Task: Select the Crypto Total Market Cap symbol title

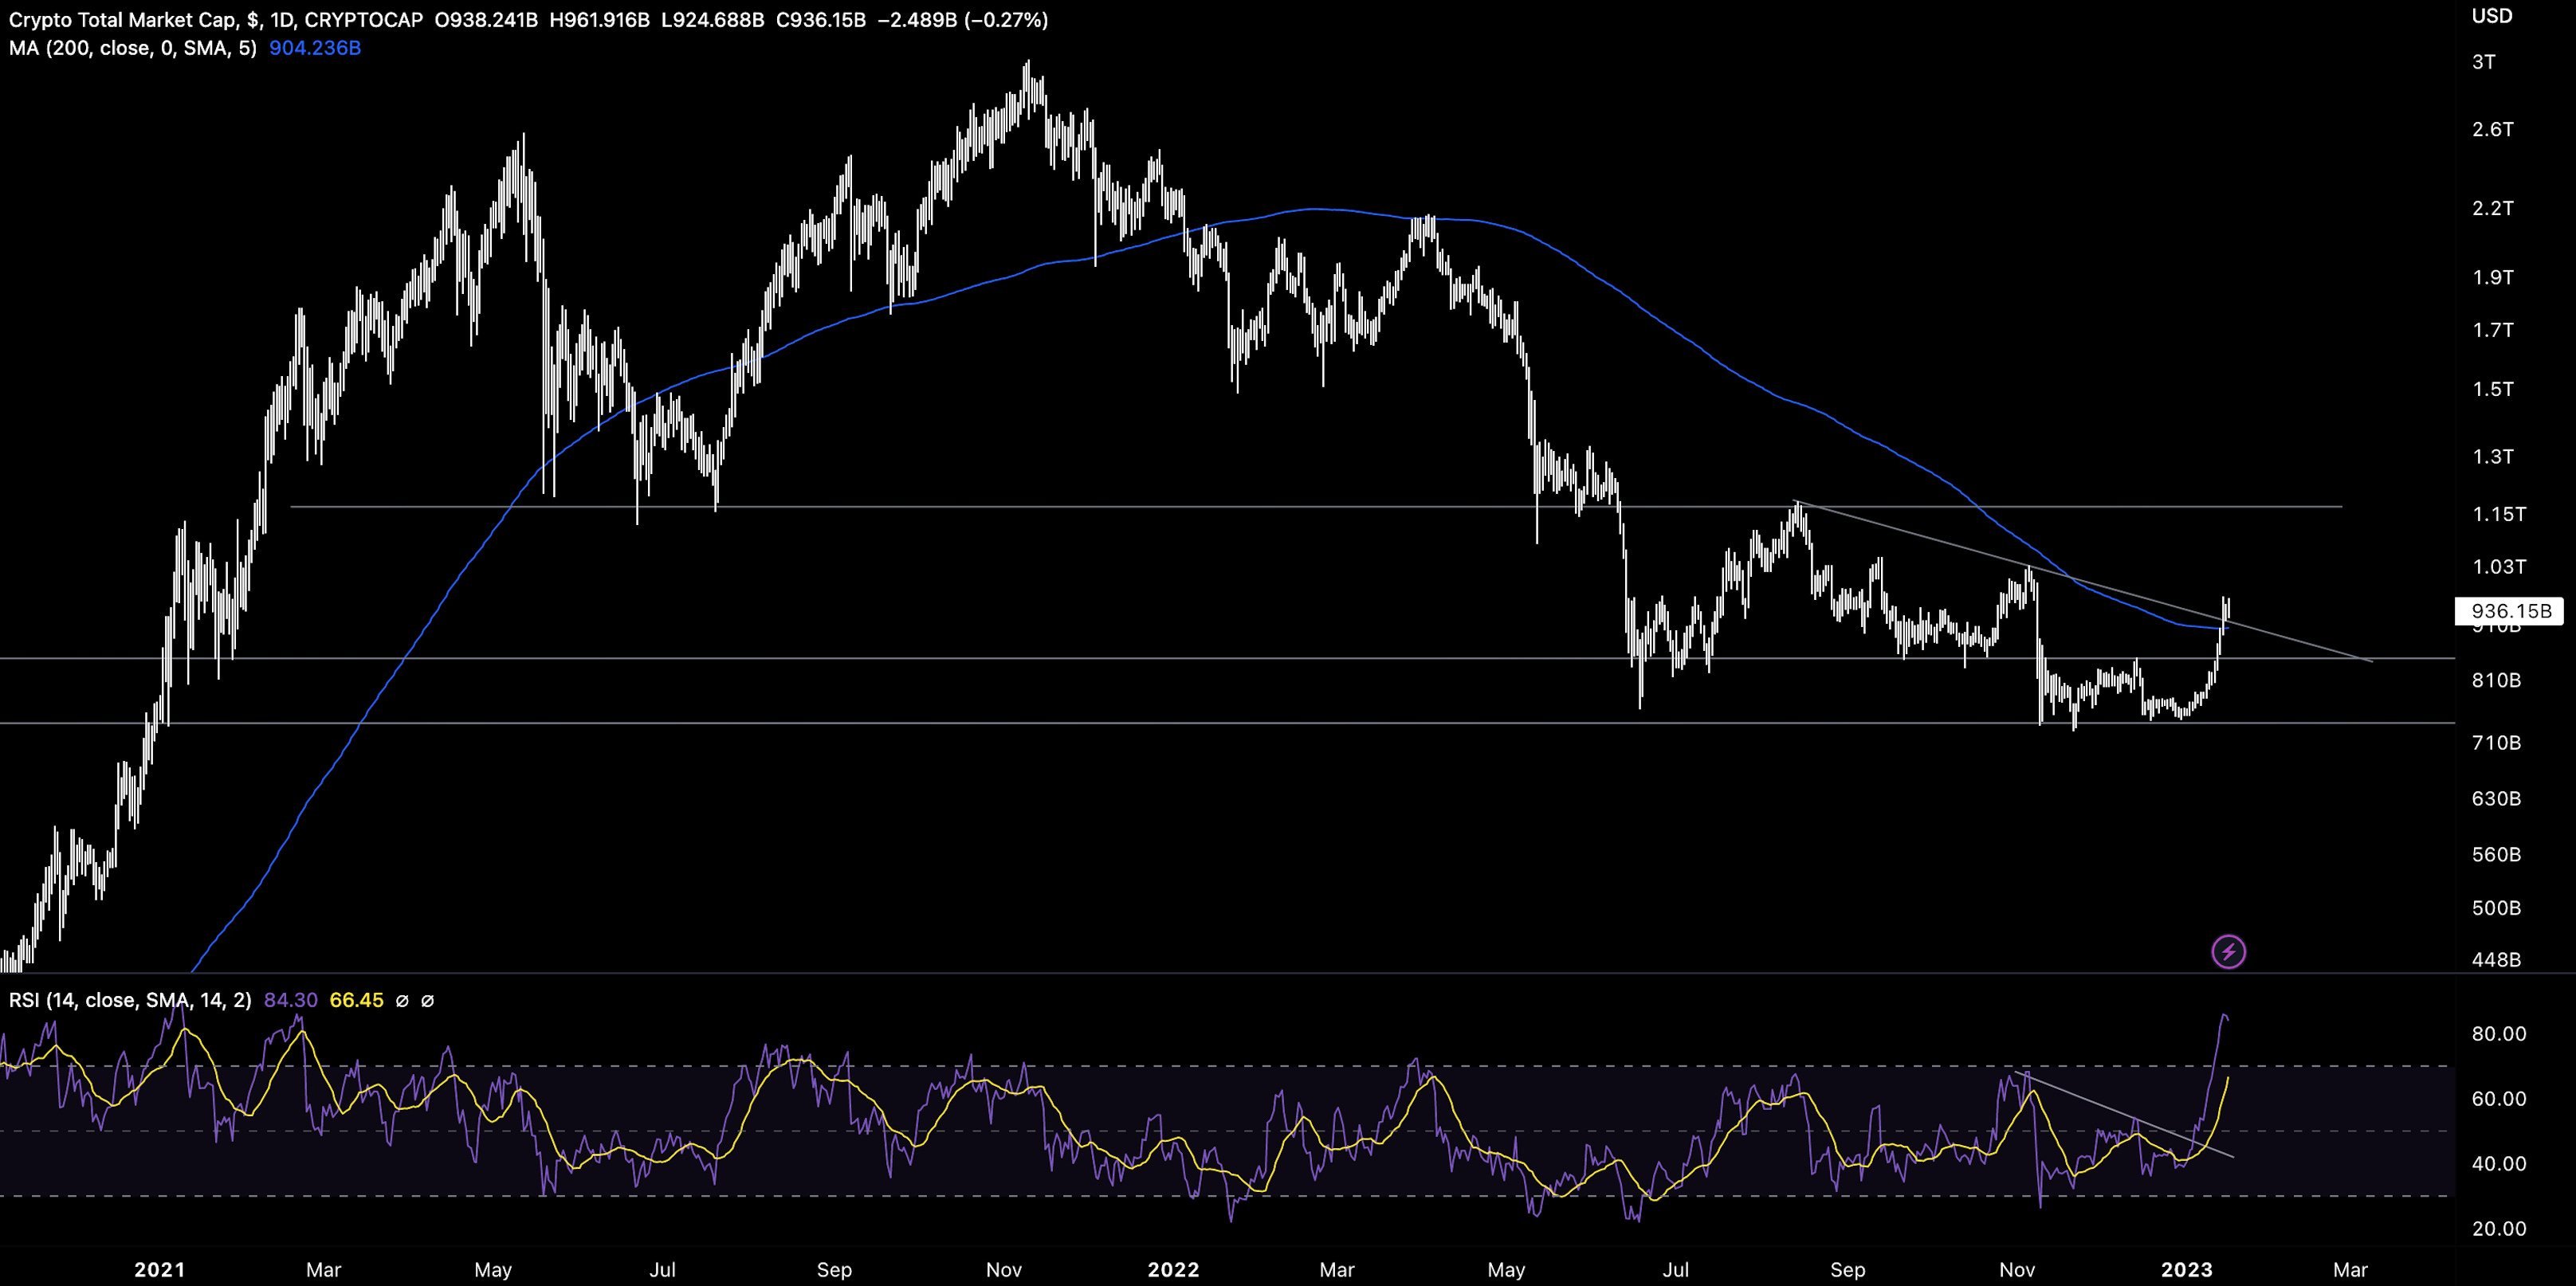Action: click(x=216, y=20)
